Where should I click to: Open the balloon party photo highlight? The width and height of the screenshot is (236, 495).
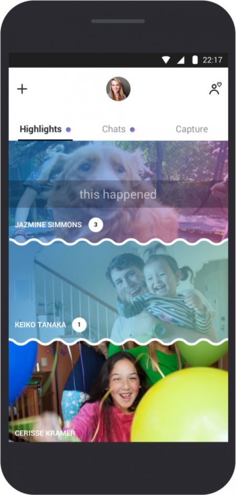point(118,392)
